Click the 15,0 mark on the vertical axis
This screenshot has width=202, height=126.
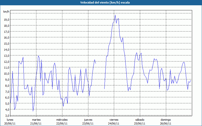pyautogui.click(x=7, y=43)
